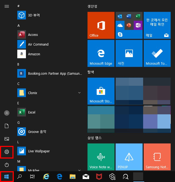The width and height of the screenshot is (175, 182).
Task: Click the Windows Start button
Action: point(6,177)
